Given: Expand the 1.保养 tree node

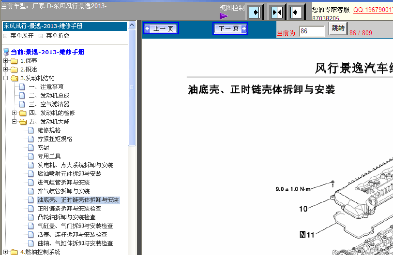Looking at the screenshot, I should pos(5,61).
